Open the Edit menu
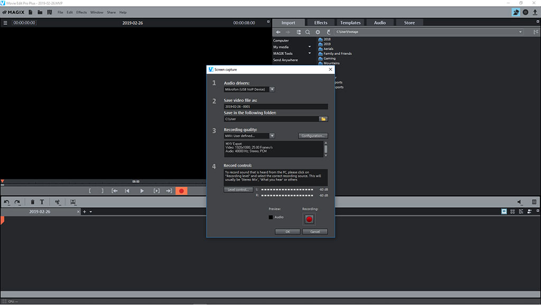The image size is (541, 305). (70, 12)
